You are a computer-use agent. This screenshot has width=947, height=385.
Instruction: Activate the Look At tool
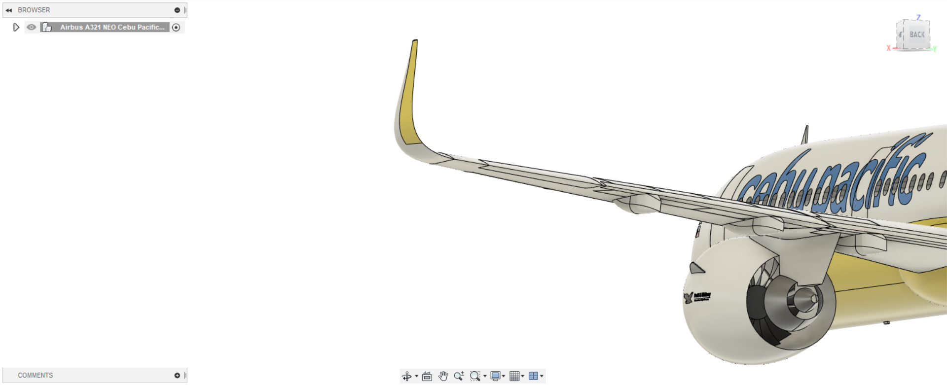tap(427, 377)
